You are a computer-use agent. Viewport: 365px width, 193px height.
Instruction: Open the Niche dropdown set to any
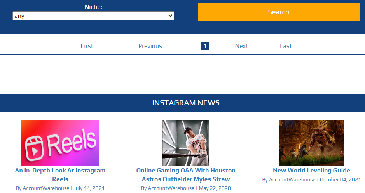click(93, 16)
